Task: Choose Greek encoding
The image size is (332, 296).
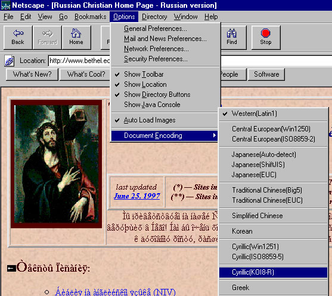Action: point(274,288)
